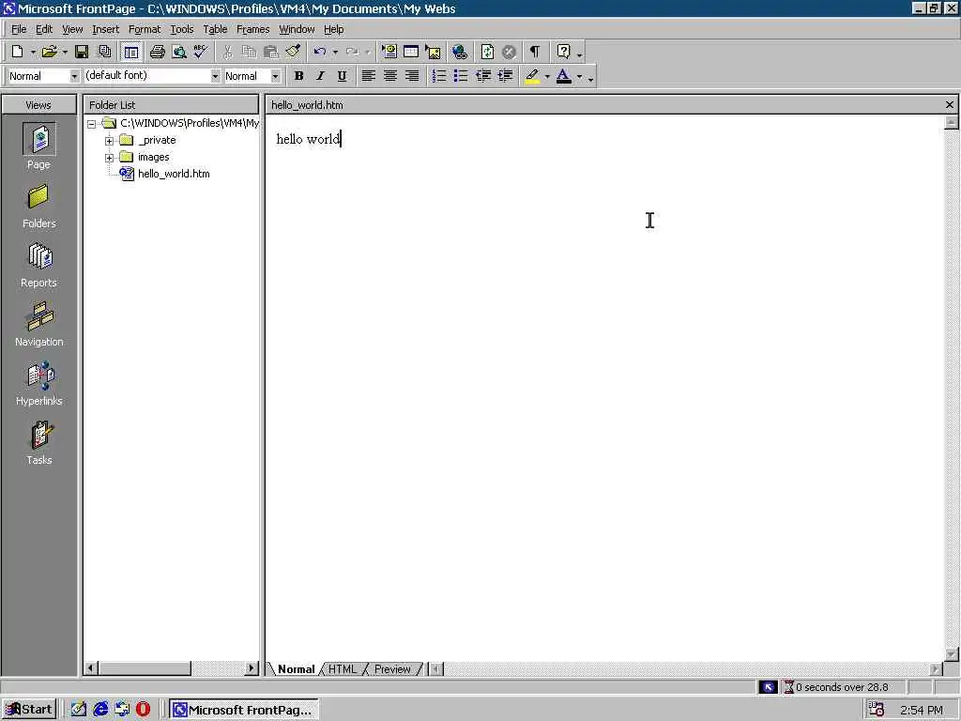Click the Insert Component icon
The height and width of the screenshot is (721, 961).
click(389, 53)
